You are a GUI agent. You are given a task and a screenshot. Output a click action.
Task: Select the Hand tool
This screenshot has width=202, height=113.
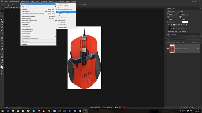[2, 60]
